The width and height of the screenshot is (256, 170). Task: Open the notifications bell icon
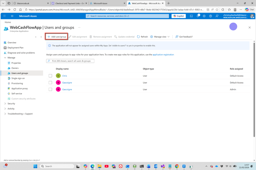[198, 16]
